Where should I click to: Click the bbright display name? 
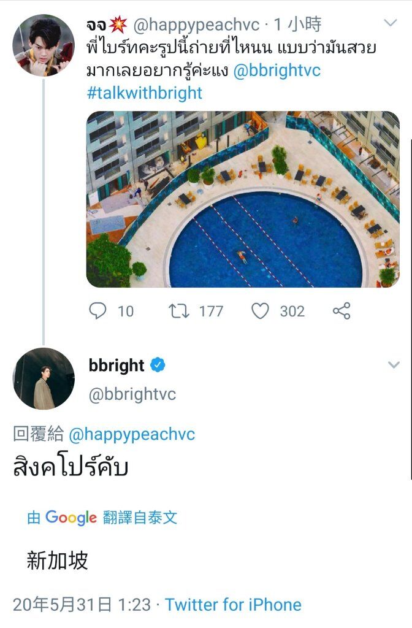(x=116, y=366)
